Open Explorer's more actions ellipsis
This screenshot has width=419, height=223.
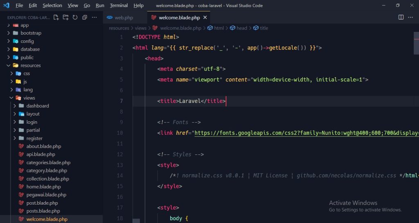[x=95, y=18]
